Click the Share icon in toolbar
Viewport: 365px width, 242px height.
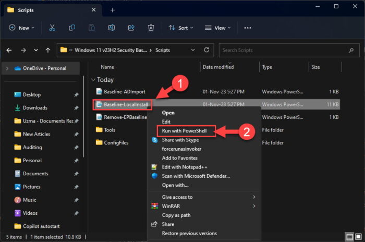click(x=131, y=28)
